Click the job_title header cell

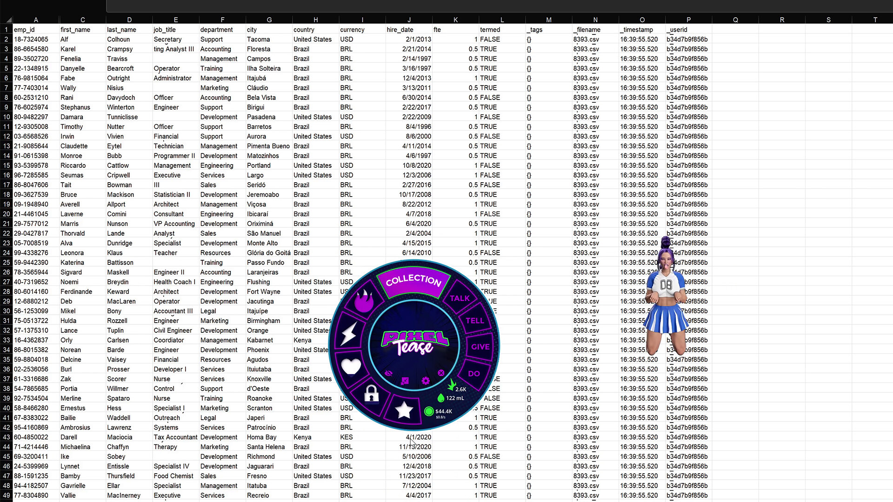[x=176, y=29]
